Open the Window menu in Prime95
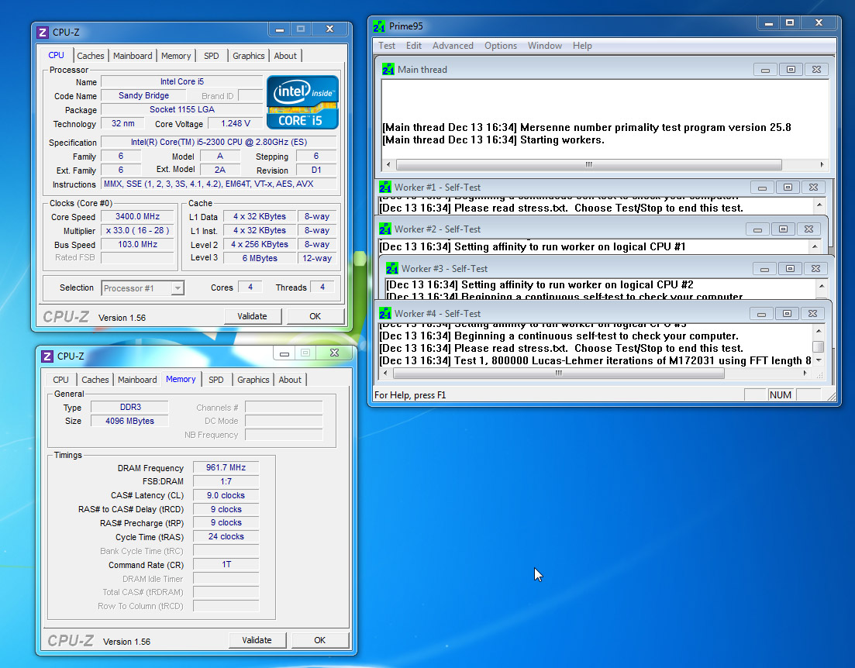The width and height of the screenshot is (855, 668). point(545,46)
